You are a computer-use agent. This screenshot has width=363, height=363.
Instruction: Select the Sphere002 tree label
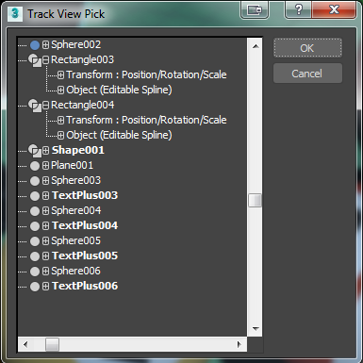[x=76, y=44]
